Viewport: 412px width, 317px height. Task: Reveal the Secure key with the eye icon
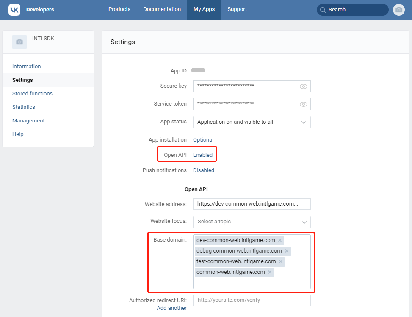pyautogui.click(x=304, y=86)
